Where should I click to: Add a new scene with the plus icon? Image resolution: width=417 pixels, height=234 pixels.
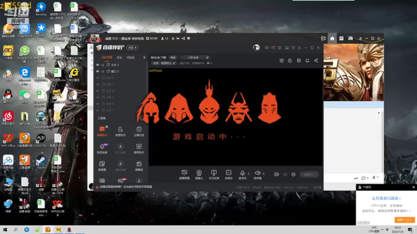(x=144, y=57)
